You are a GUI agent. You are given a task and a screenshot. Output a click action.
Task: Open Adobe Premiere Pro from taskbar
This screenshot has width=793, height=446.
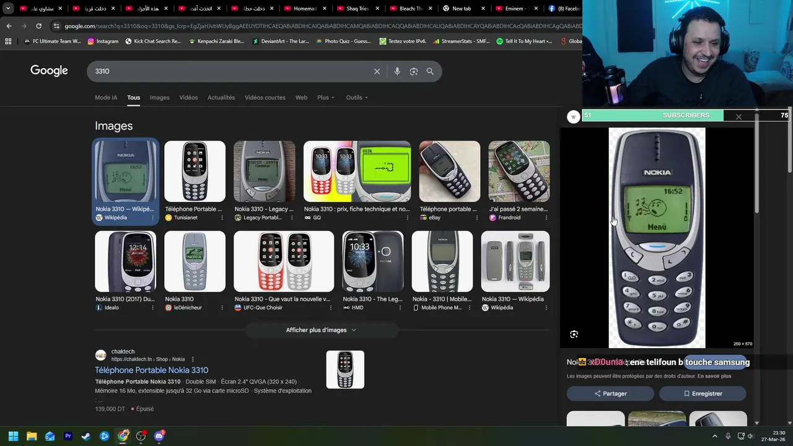point(68,436)
